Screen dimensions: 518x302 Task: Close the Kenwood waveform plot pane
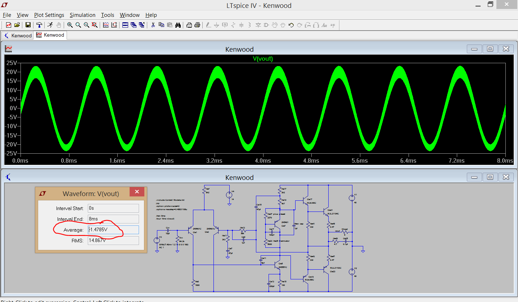coord(506,49)
